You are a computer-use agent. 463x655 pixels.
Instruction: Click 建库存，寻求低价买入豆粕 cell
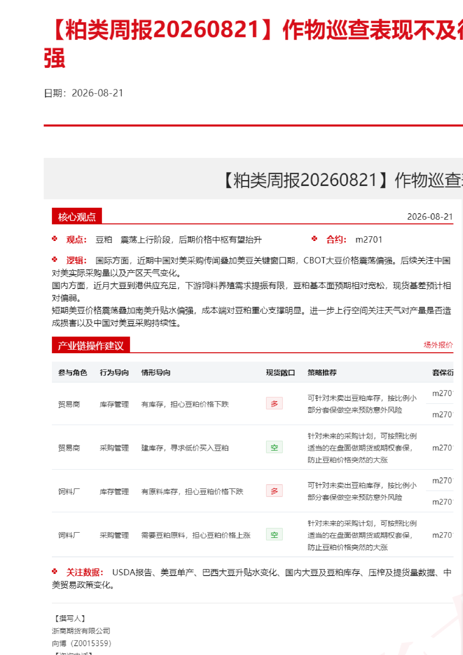185,448
